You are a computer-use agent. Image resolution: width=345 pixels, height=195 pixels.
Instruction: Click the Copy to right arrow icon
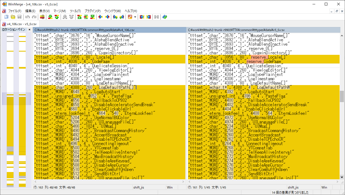101,17
